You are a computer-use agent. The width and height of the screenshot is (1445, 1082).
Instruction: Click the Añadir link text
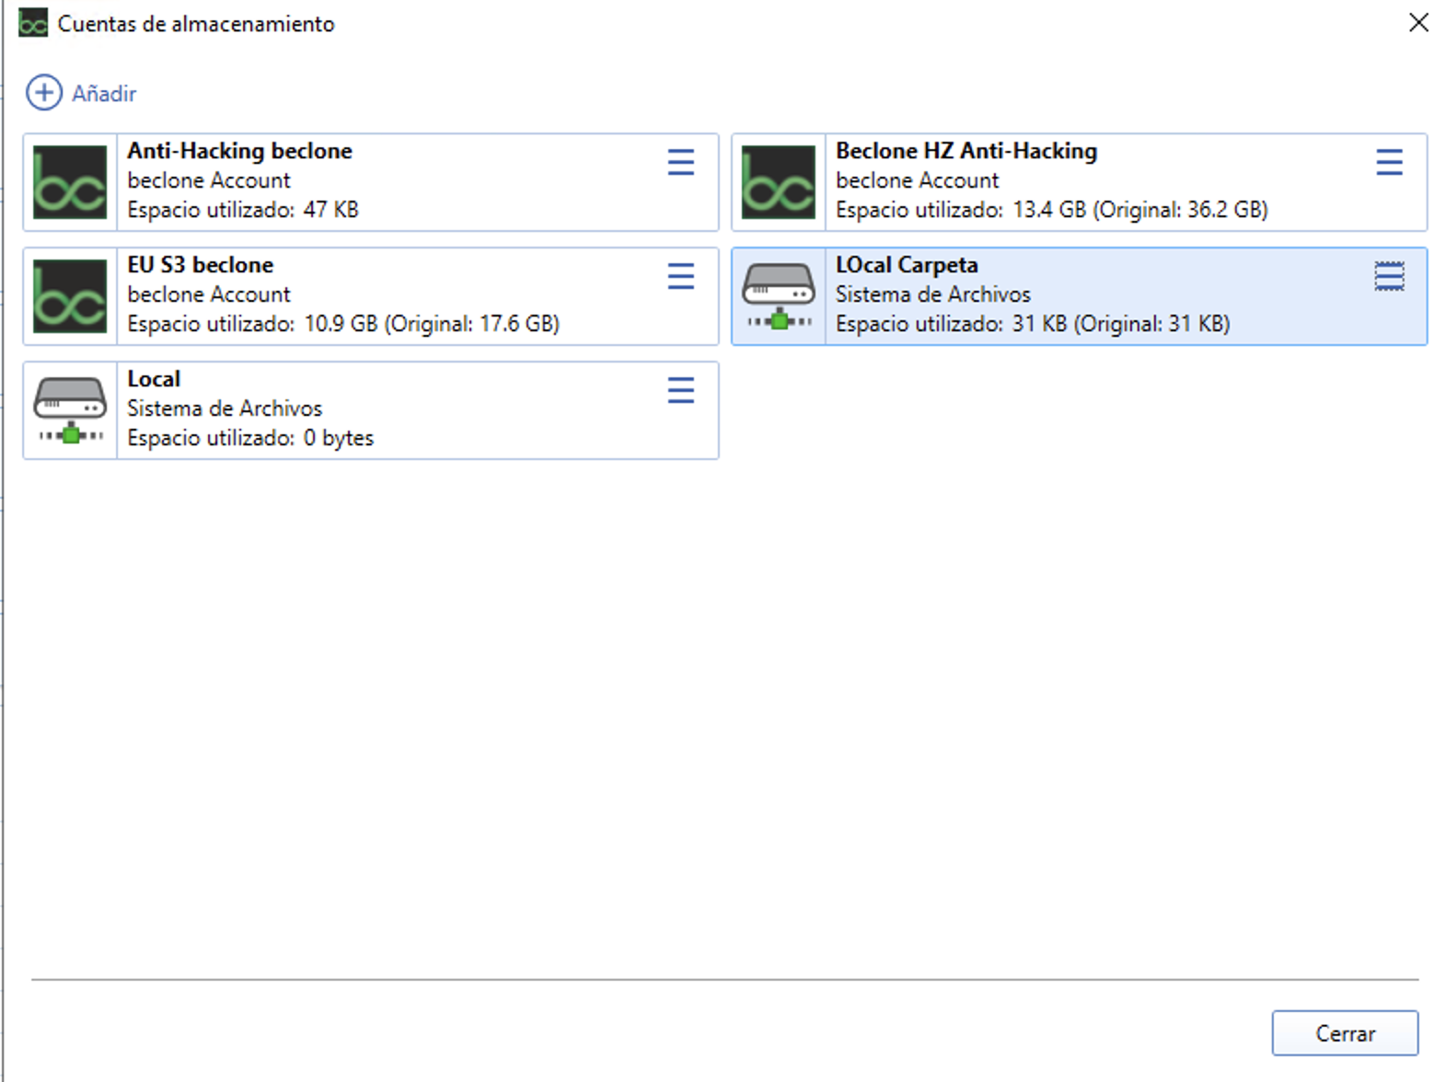pos(104,94)
